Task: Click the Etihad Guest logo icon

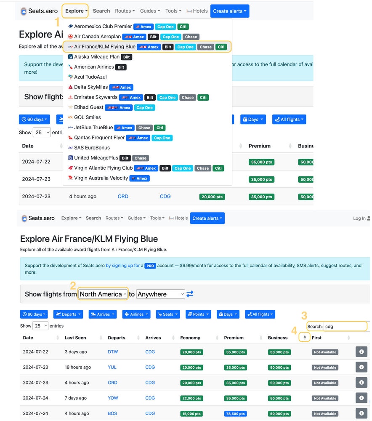Action: pos(70,107)
